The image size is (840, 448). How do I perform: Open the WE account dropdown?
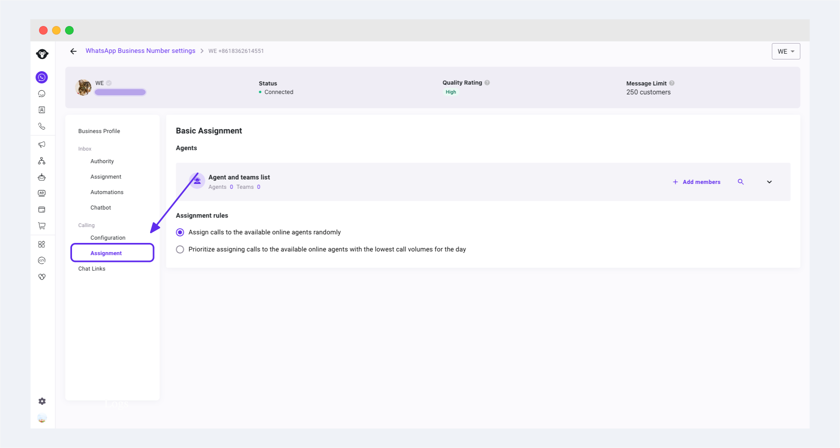point(785,51)
